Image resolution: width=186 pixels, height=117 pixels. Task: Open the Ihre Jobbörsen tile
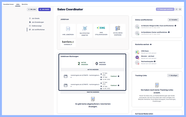[x=68, y=31]
